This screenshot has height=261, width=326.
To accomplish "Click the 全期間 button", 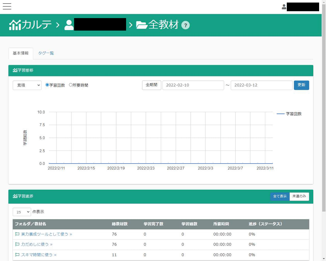I will pyautogui.click(x=152, y=85).
